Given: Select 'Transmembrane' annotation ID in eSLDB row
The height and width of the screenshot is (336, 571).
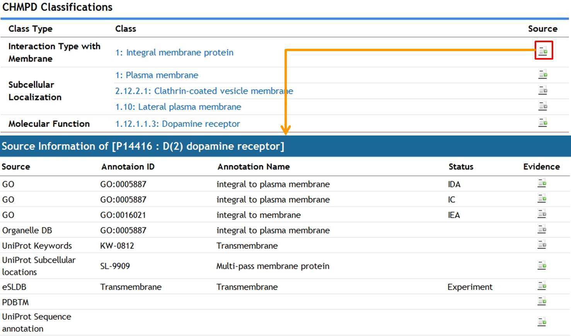Looking at the screenshot, I should [131, 287].
